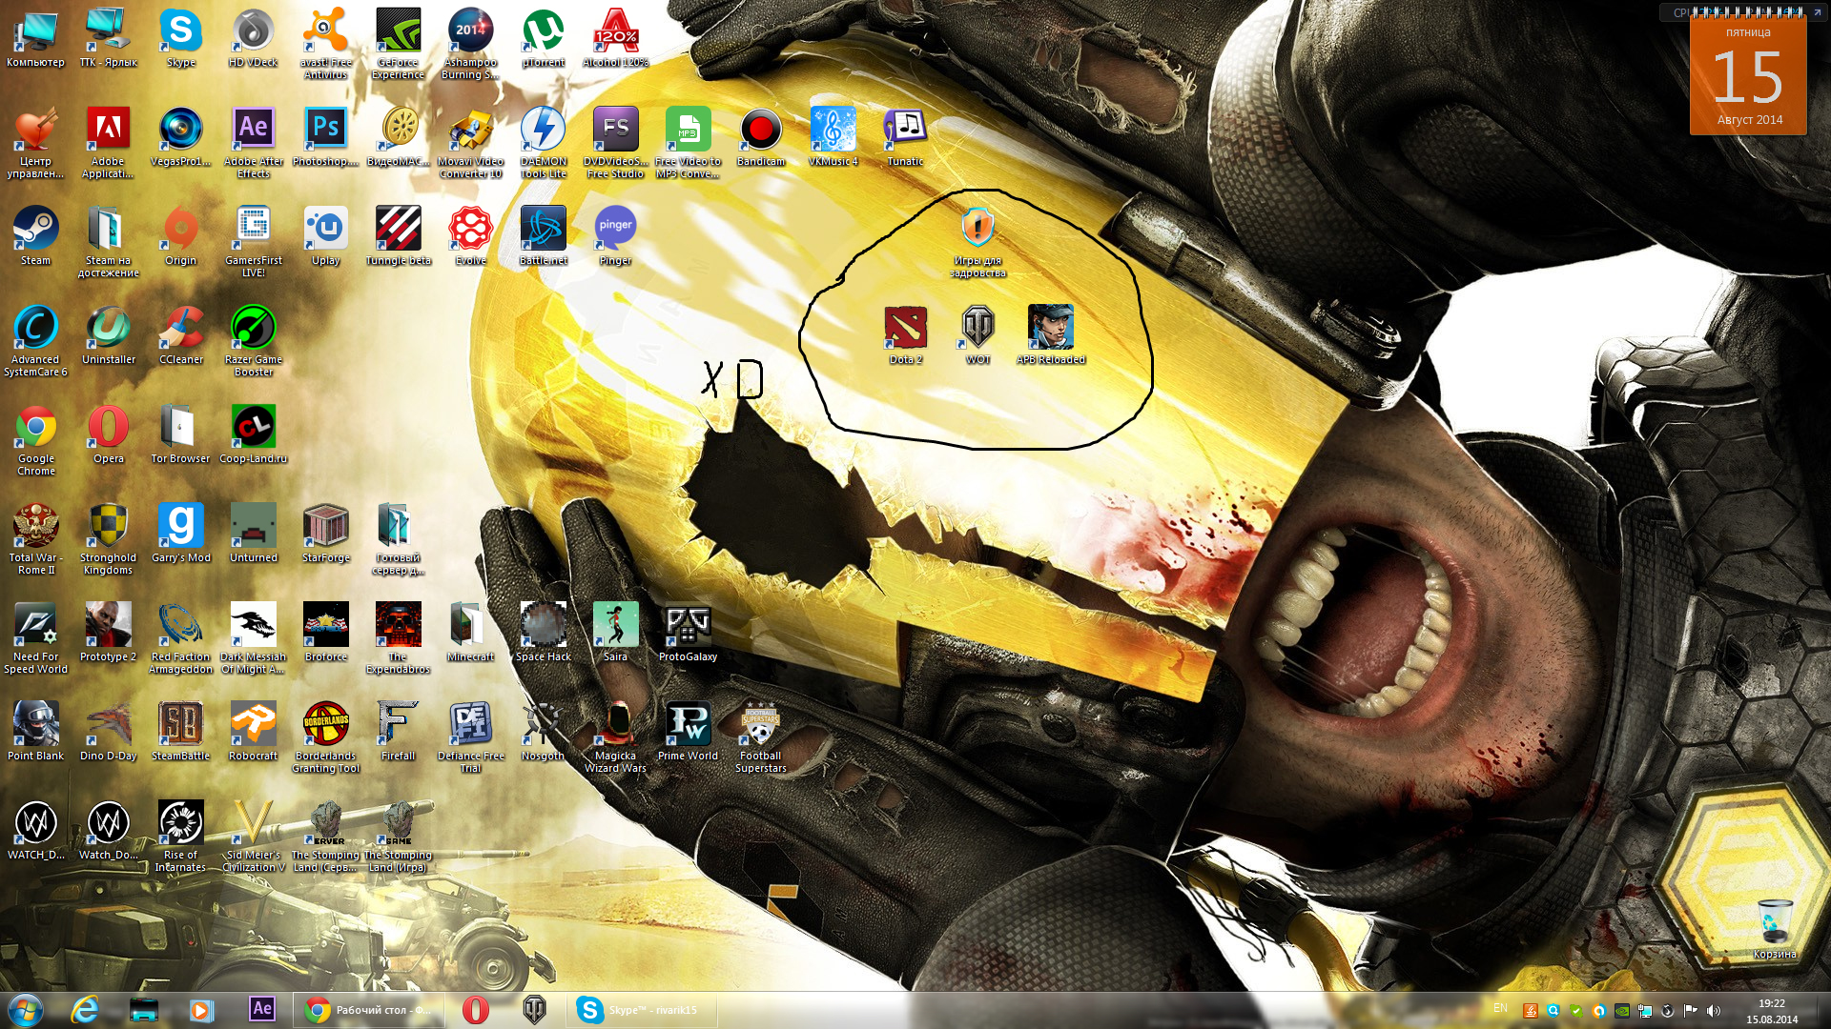Open the Origin desktop icon
This screenshot has height=1029, width=1831.
pyautogui.click(x=180, y=235)
